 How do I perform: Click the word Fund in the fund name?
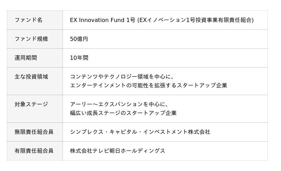117,20
